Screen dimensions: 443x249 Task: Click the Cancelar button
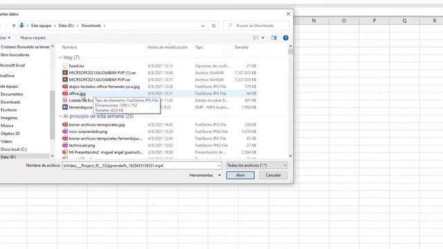click(x=273, y=175)
